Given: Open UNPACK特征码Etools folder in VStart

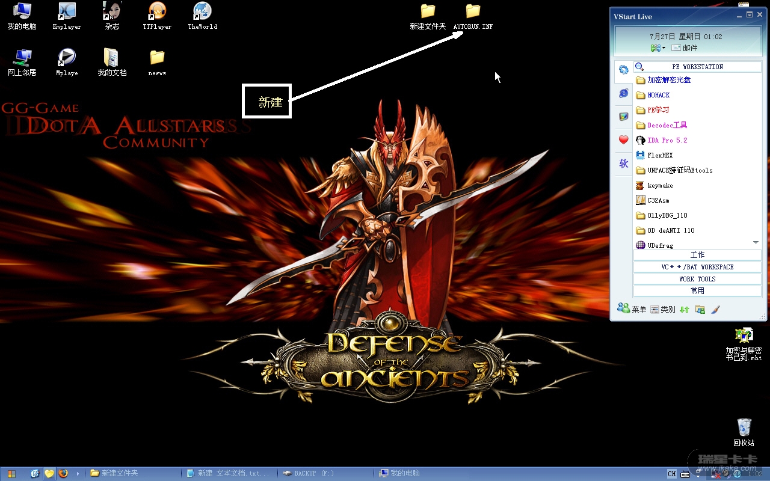Looking at the screenshot, I should point(674,170).
